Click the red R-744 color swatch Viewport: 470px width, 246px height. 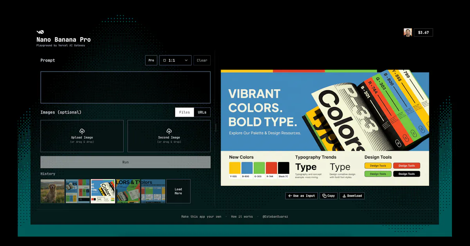point(271,168)
